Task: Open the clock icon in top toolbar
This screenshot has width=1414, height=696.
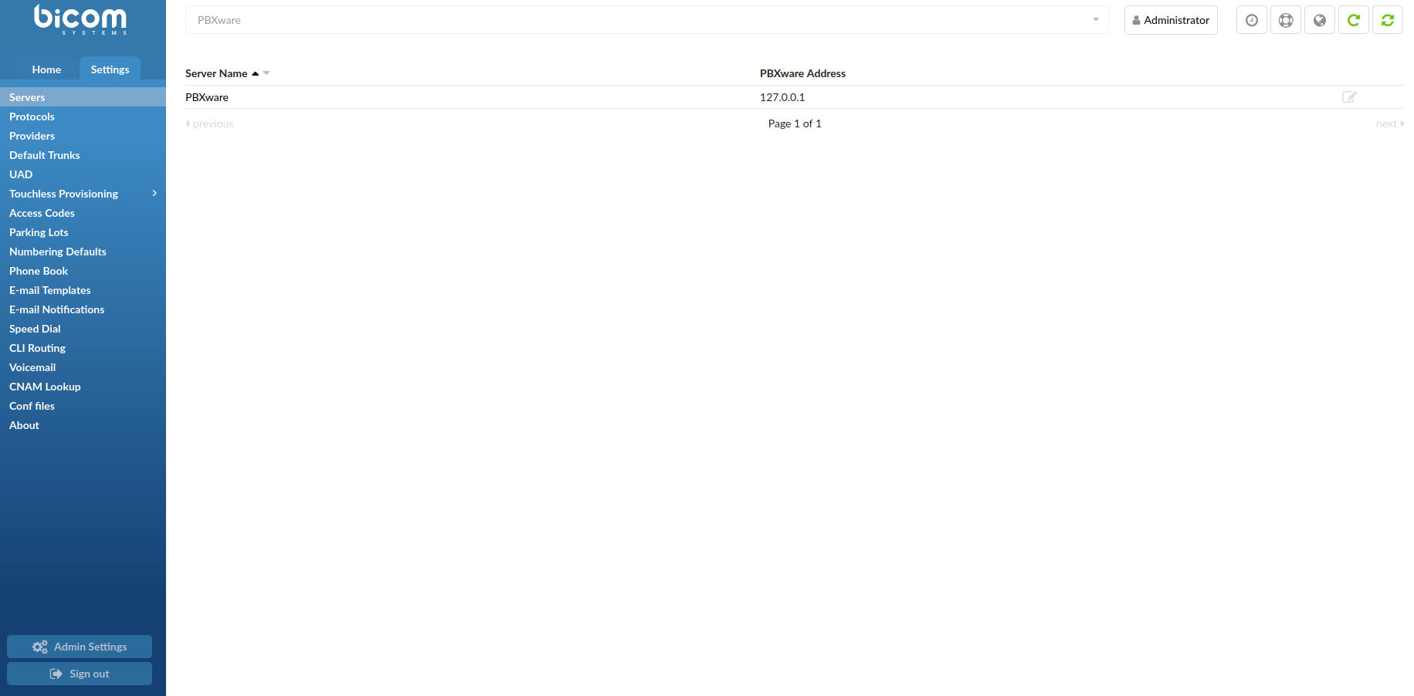Action: click(x=1252, y=20)
